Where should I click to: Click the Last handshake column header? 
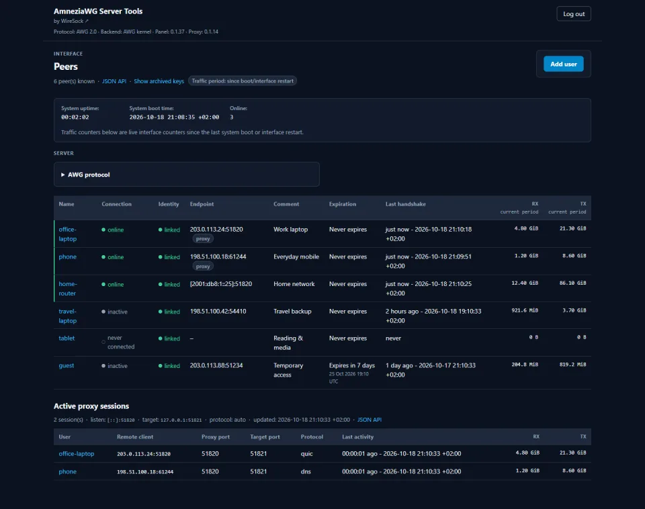click(x=406, y=204)
